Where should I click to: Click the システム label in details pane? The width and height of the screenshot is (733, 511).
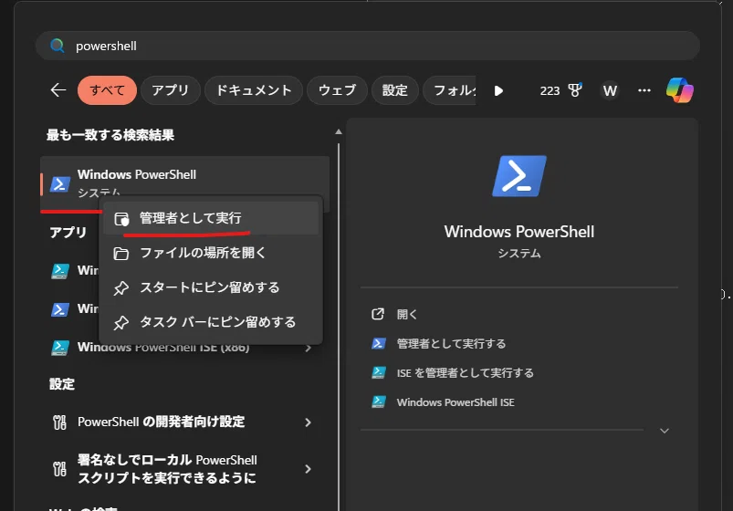(519, 254)
